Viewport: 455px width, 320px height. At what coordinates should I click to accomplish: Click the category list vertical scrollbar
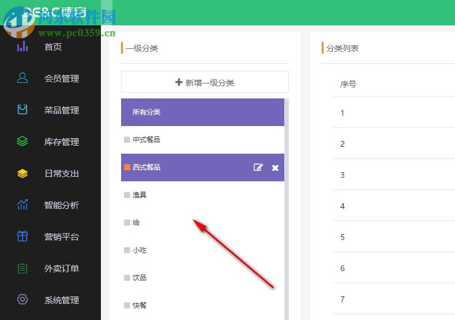(x=287, y=209)
